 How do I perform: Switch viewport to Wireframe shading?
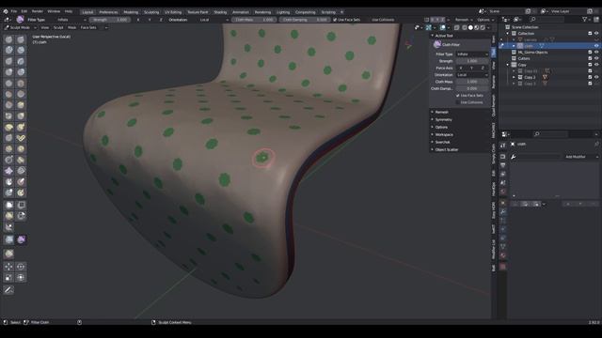[465, 27]
